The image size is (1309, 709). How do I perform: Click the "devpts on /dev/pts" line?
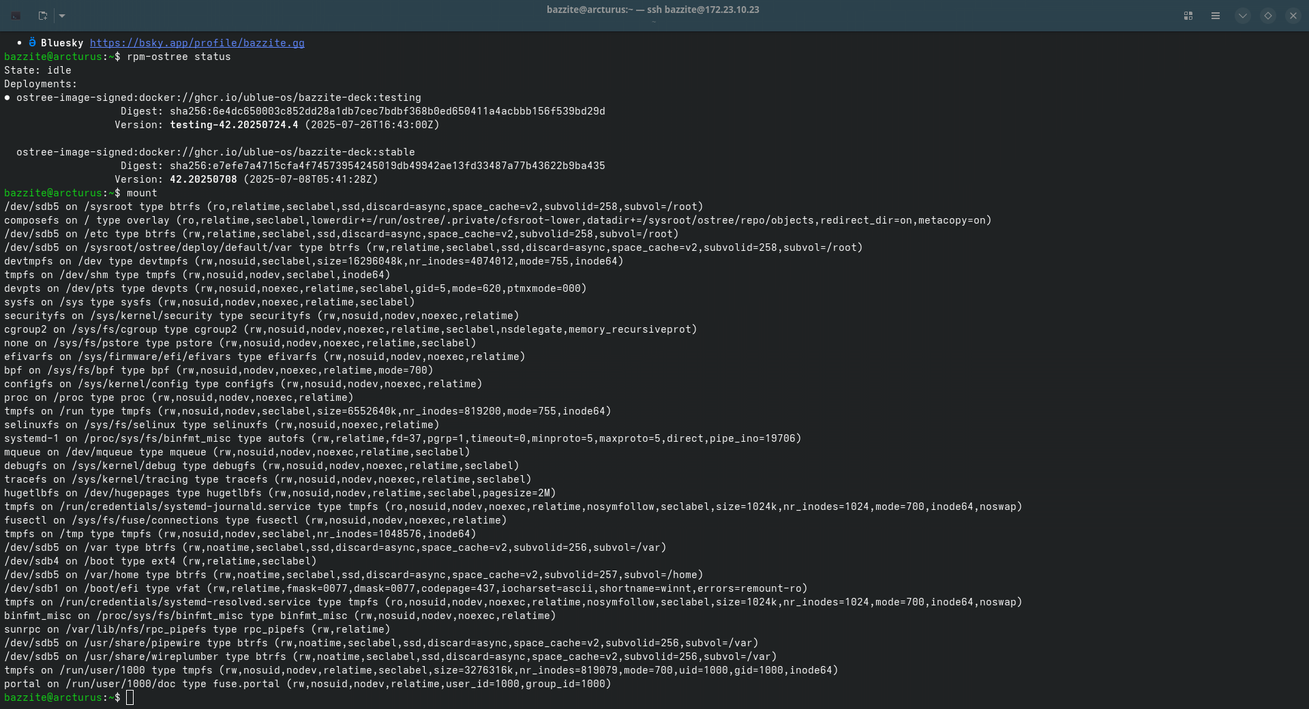coord(295,288)
